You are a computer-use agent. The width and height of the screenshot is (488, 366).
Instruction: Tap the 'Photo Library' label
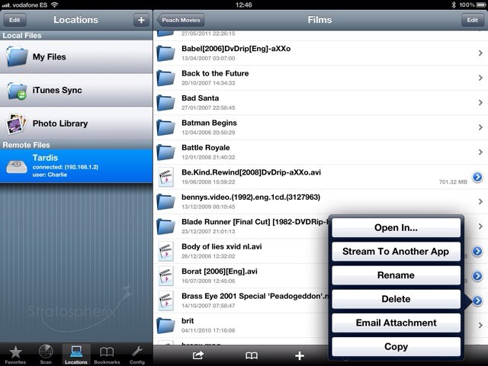60,124
